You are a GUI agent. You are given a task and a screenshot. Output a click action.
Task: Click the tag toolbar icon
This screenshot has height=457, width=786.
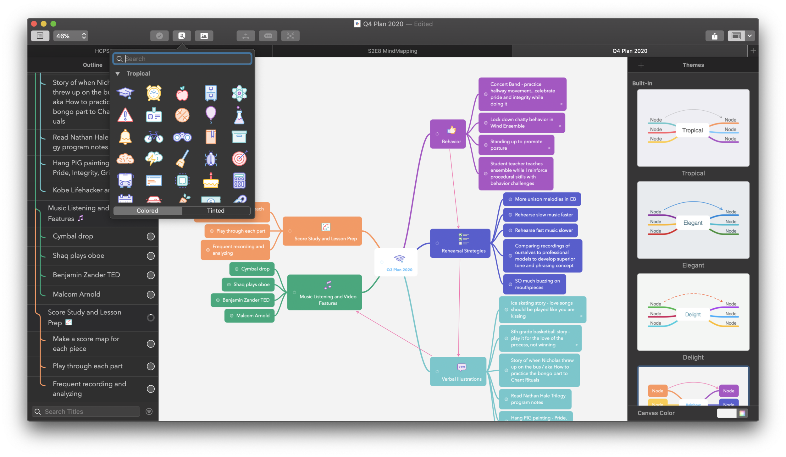point(268,36)
